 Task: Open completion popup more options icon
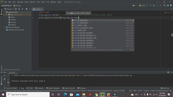click(133, 50)
